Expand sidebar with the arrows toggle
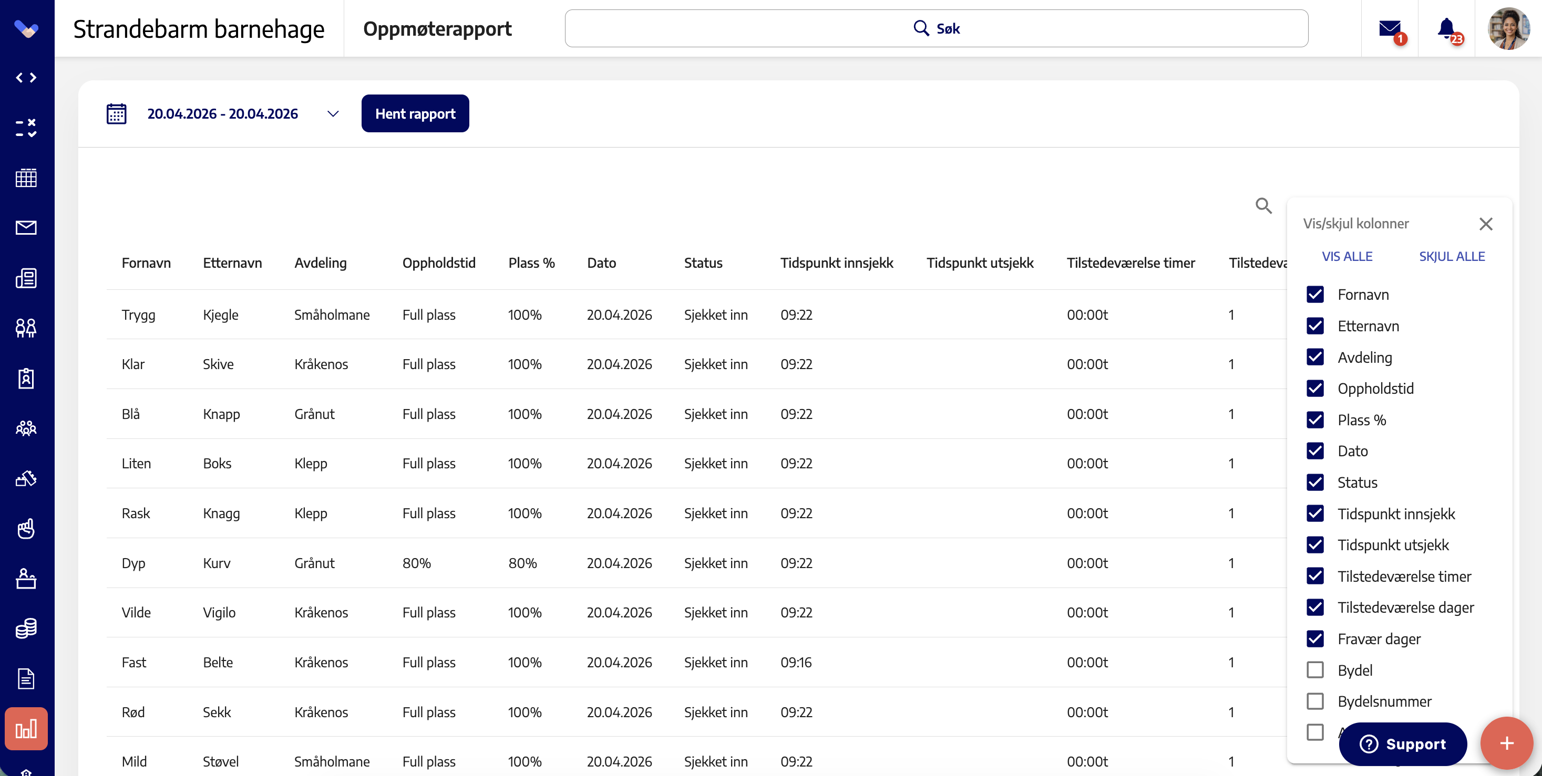 [26, 78]
